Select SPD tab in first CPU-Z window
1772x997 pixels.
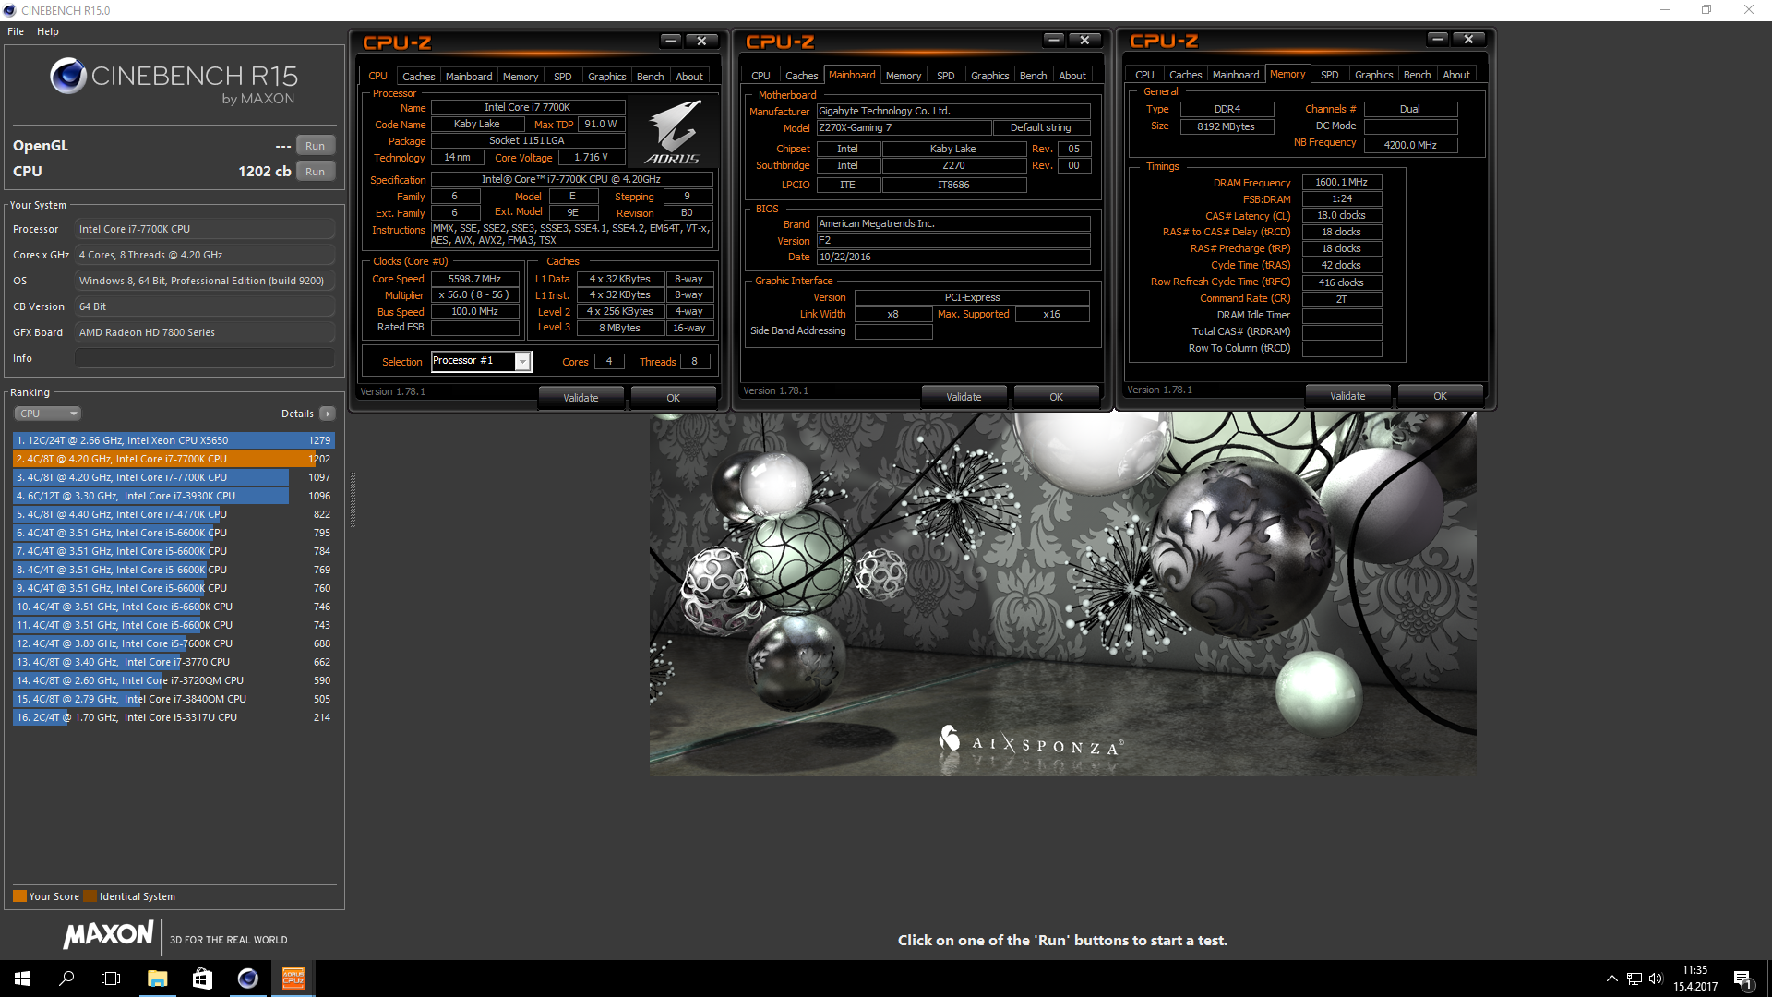pyautogui.click(x=563, y=77)
